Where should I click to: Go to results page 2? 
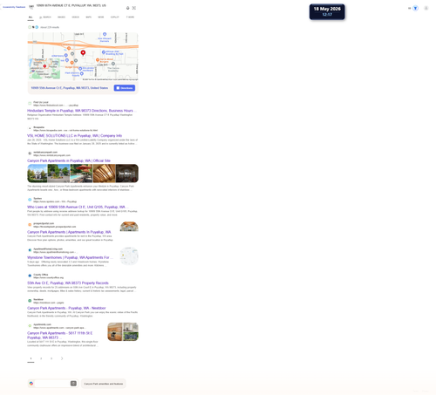[x=41, y=358]
